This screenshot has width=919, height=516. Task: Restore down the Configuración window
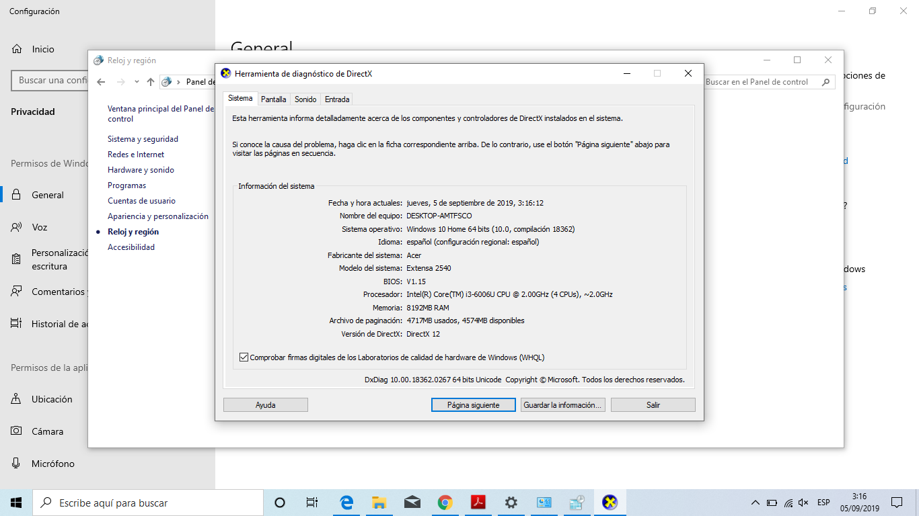point(873,11)
